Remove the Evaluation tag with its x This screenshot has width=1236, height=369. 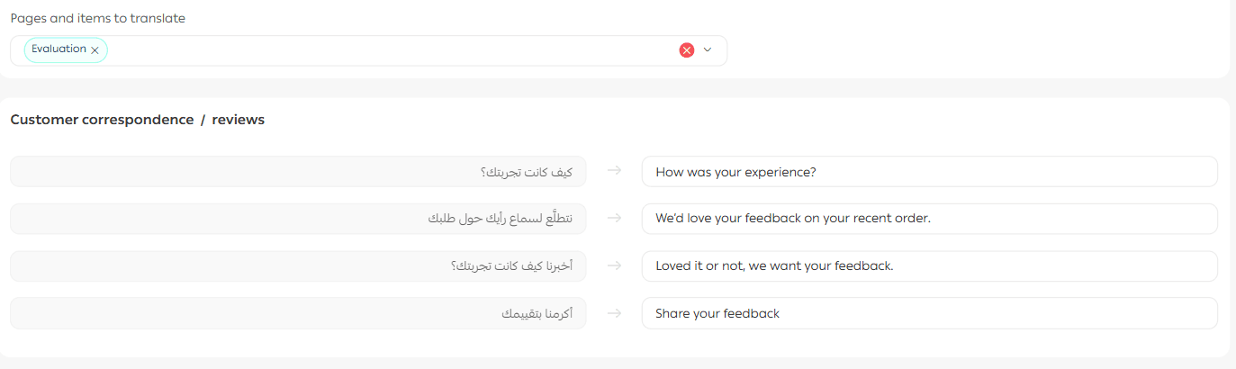(x=95, y=50)
